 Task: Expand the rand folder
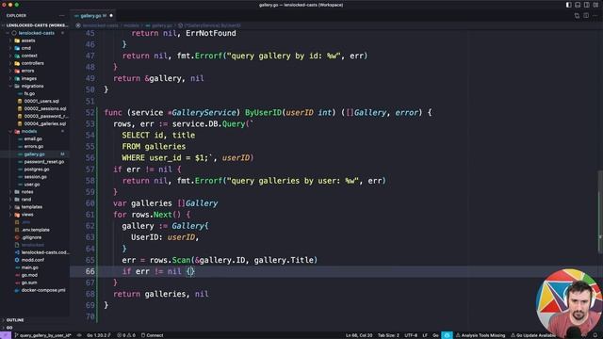(x=26, y=200)
